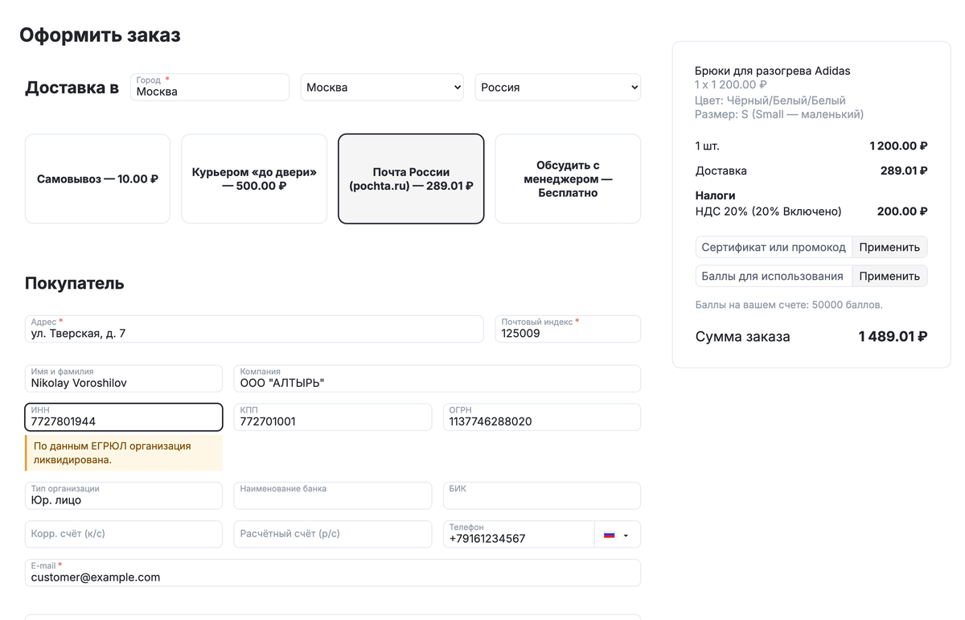Viewport: 965px width, 620px height.
Task: Click the КПП input field
Action: click(333, 417)
